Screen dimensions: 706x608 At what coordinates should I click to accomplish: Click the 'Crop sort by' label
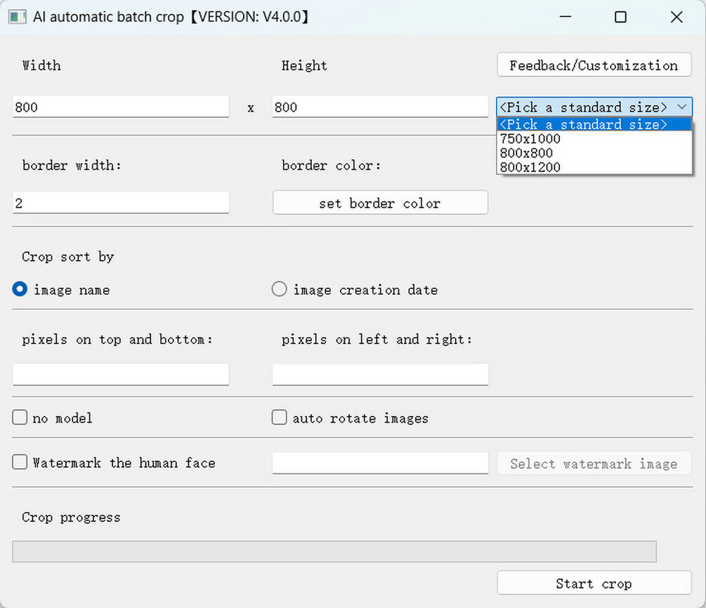point(68,256)
